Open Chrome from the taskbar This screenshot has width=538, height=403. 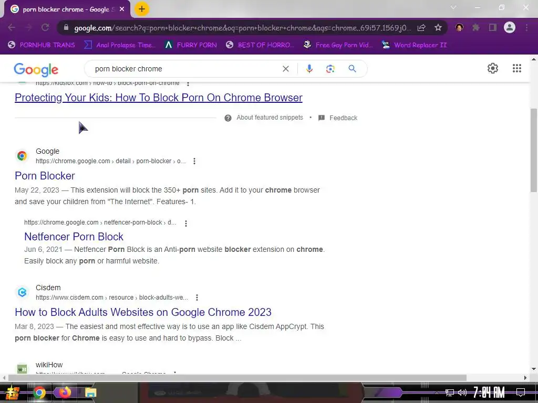point(39,393)
